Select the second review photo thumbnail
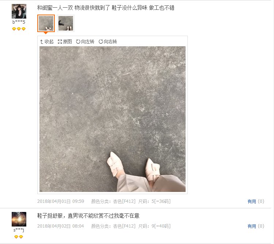The image size is (274, 244). [x=66, y=23]
